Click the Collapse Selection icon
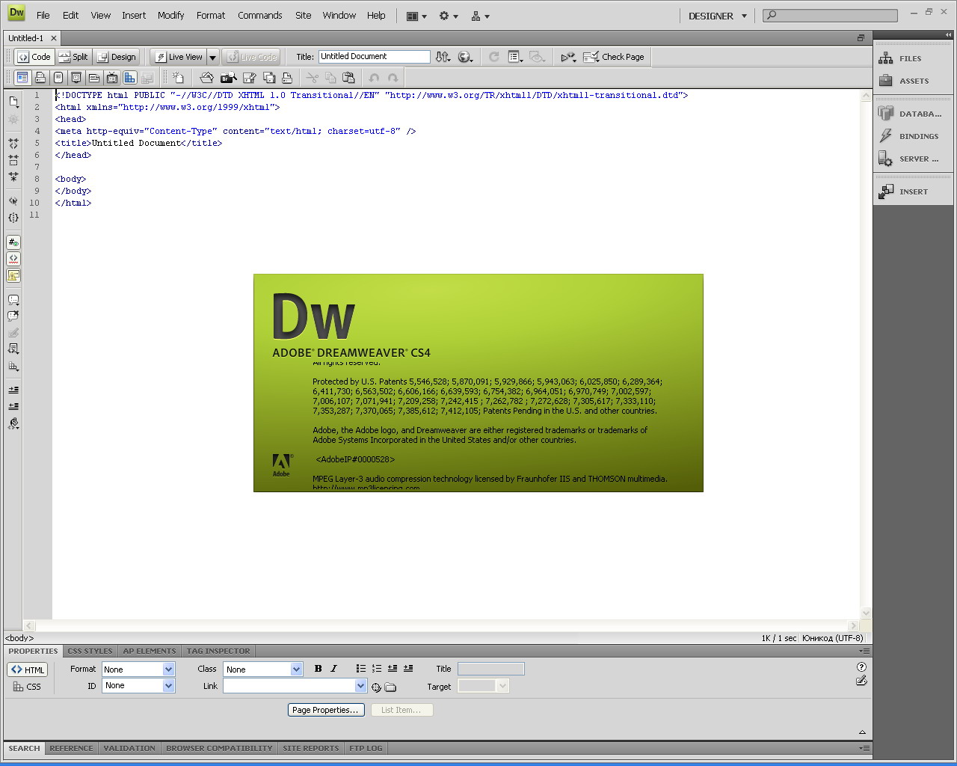Viewport: 957px width, 766px height. click(13, 160)
